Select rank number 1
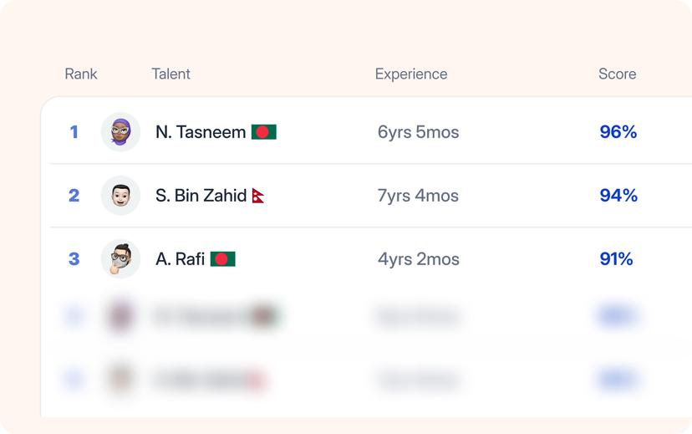This screenshot has width=692, height=434. tap(74, 131)
